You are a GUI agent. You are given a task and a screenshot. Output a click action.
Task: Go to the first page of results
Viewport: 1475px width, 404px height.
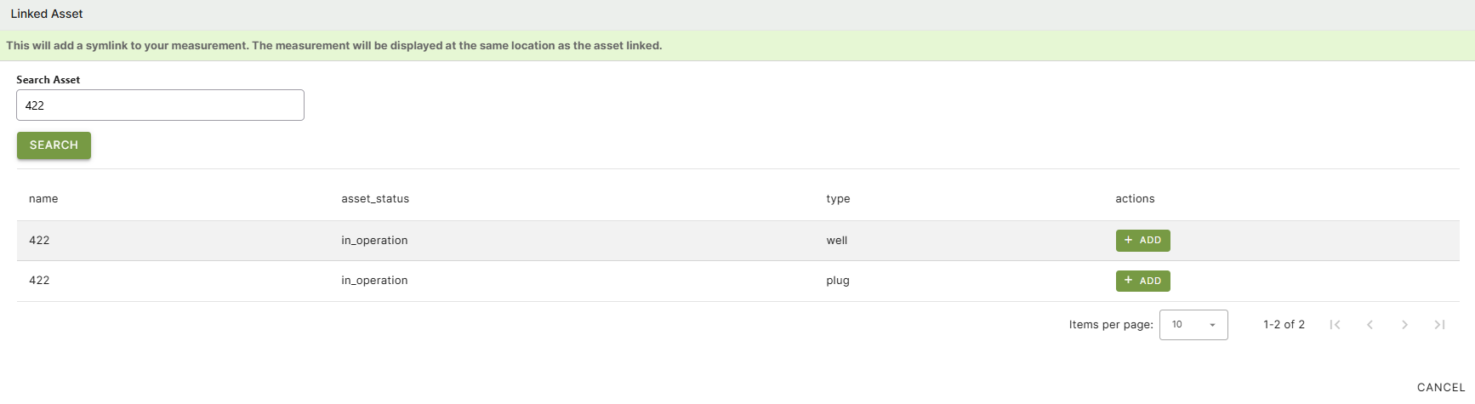1335,325
